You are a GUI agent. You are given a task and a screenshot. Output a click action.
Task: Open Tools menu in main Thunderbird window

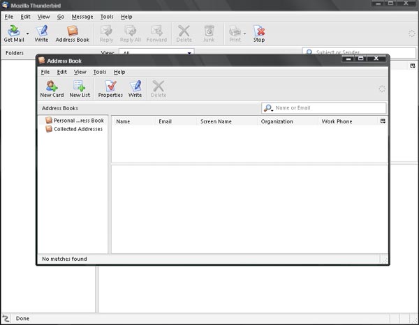tap(107, 17)
